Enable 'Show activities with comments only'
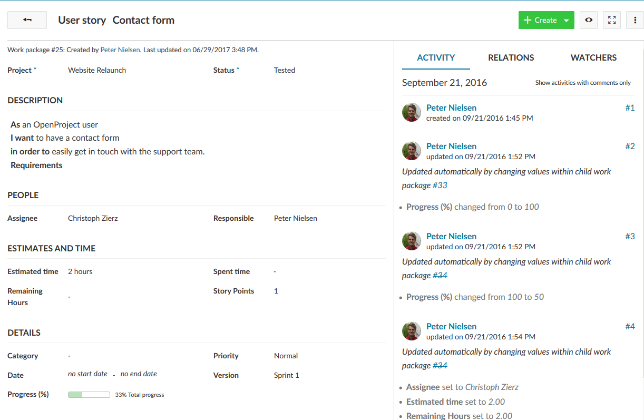 tap(583, 82)
